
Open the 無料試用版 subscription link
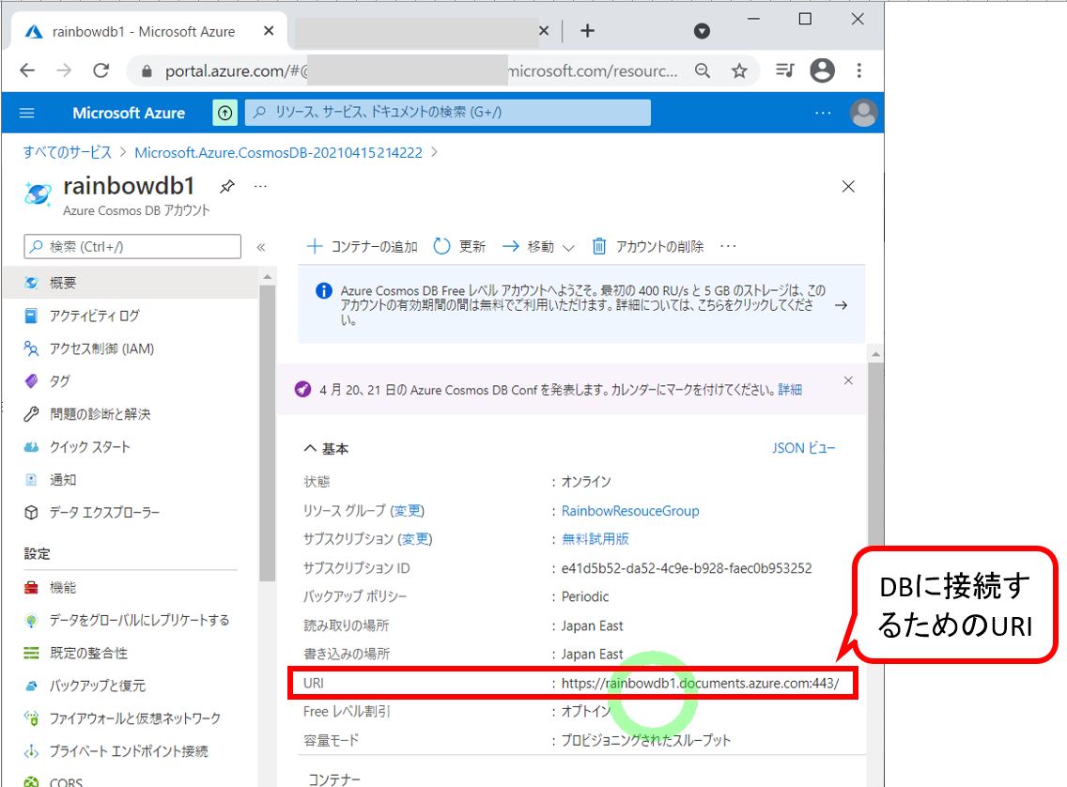(x=595, y=539)
